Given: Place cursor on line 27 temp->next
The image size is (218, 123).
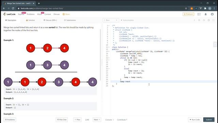Looking at the screenshot, I should pos(125,82).
